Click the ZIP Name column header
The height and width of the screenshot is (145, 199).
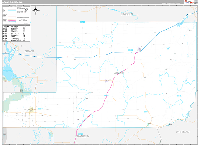tap(15, 26)
